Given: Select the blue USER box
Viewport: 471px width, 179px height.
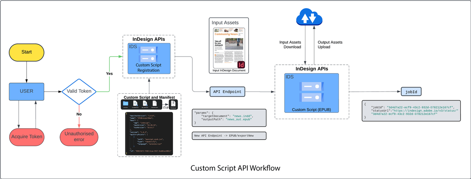Looking at the screenshot, I should [26, 91].
